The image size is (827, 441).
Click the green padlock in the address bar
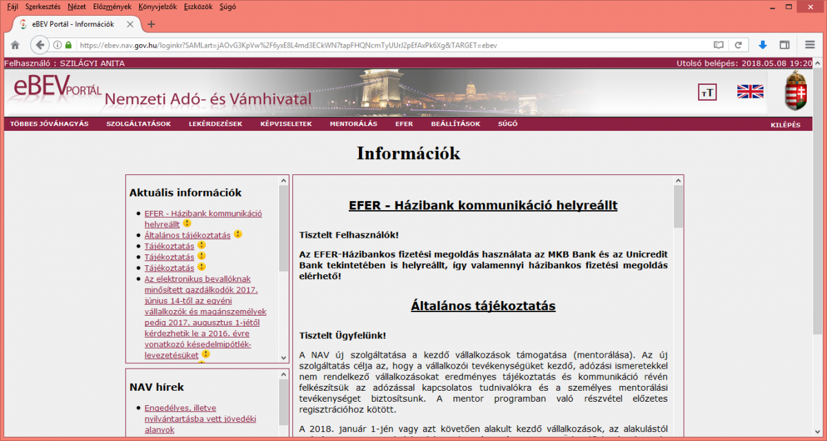tap(68, 45)
